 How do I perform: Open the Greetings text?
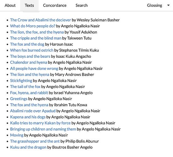(x=19, y=99)
